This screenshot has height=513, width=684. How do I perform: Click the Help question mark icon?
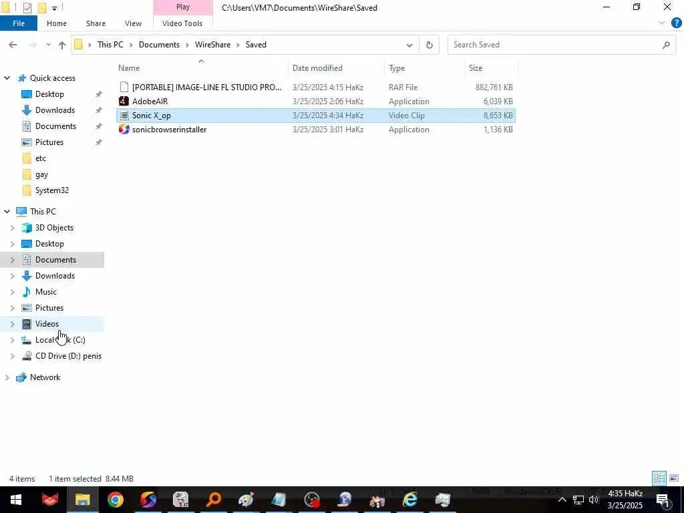tap(676, 23)
